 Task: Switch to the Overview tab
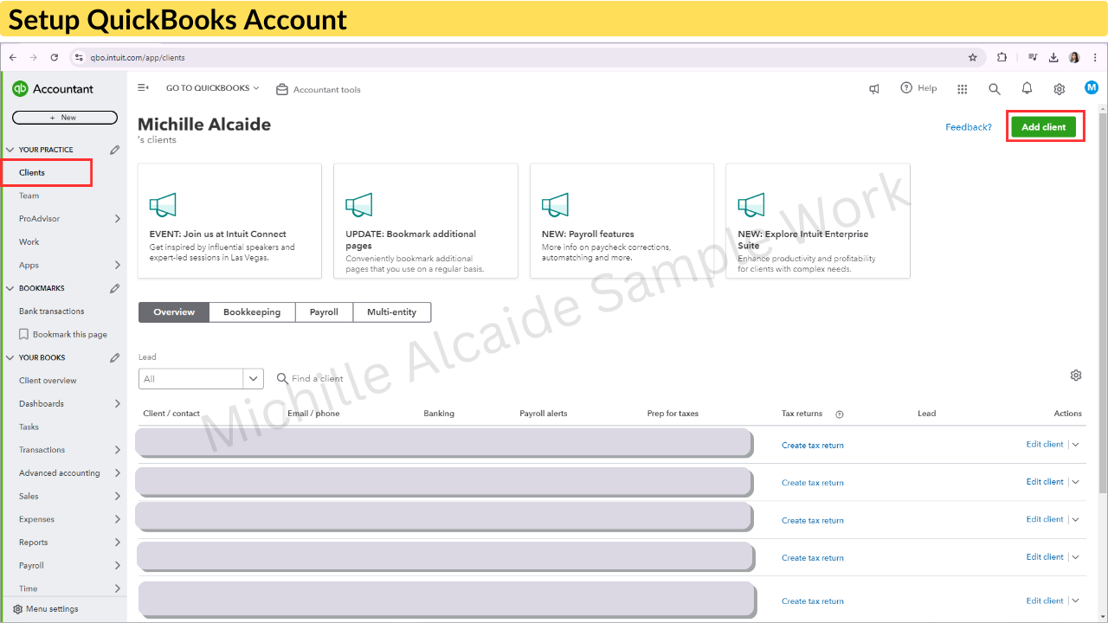point(174,312)
